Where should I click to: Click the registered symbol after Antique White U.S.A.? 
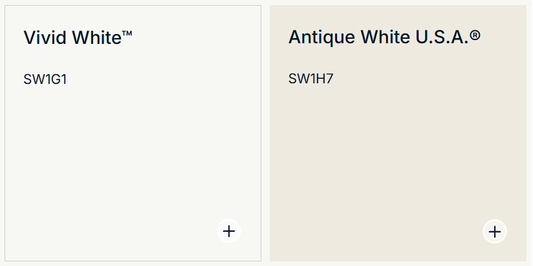475,36
